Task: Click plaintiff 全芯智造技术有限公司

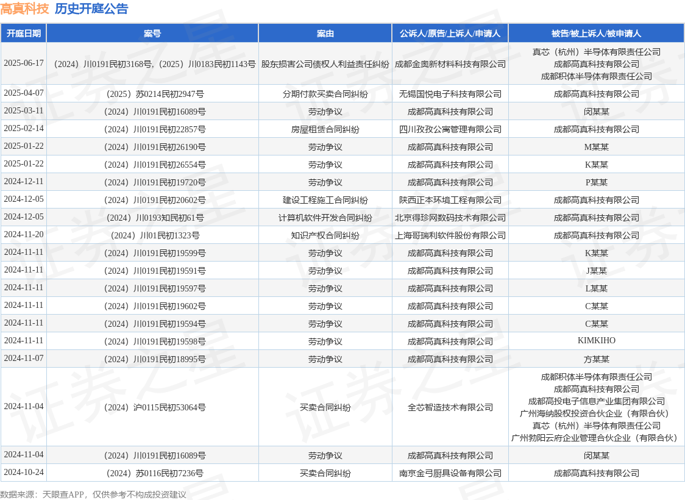Action: (450, 408)
